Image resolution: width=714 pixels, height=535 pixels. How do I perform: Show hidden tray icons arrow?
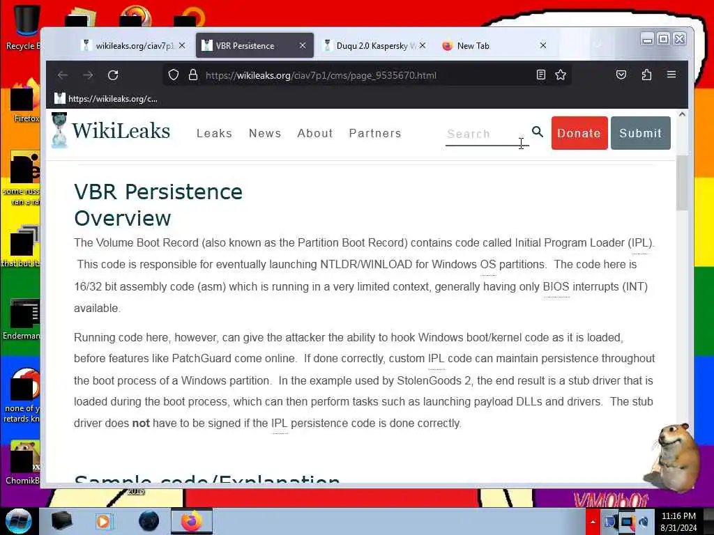point(593,521)
